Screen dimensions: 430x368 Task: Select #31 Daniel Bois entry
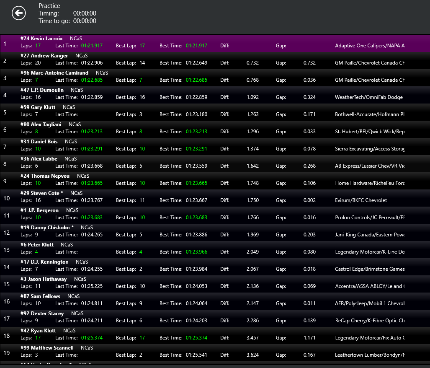[x=215, y=147]
